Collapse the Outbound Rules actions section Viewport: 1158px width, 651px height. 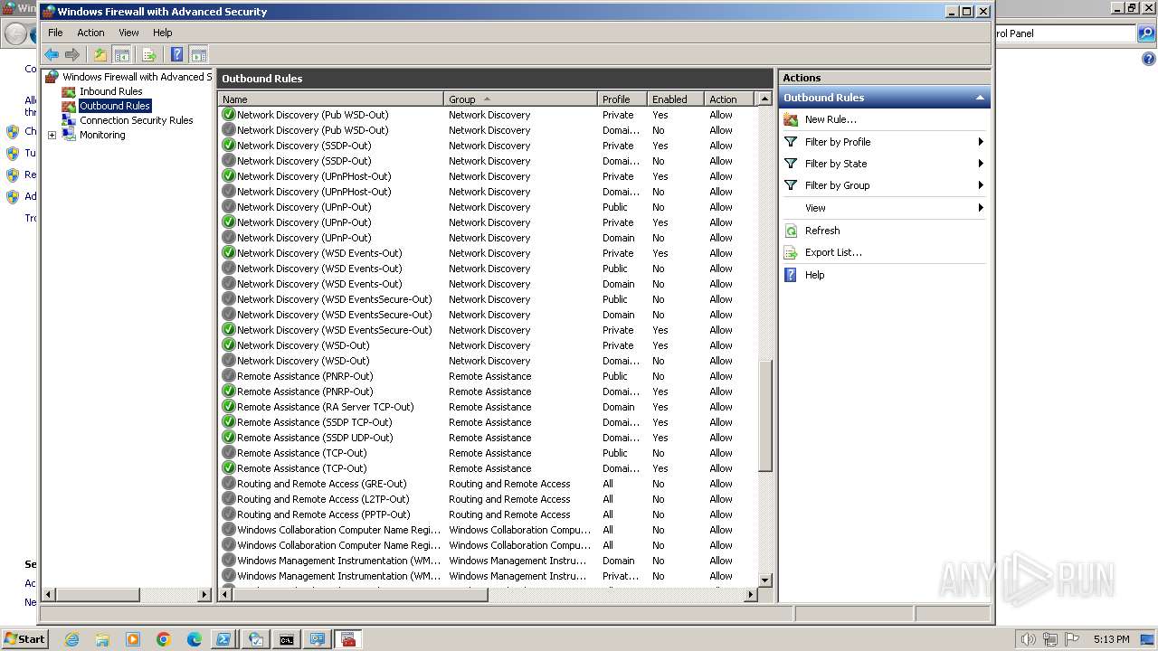(x=979, y=98)
